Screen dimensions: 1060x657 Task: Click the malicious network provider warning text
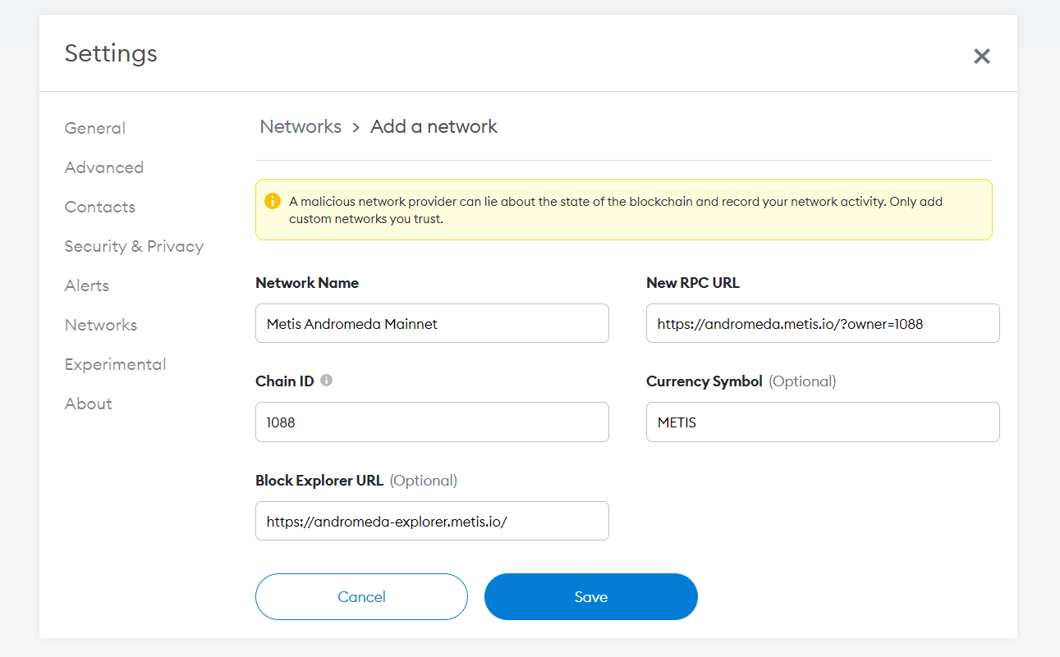pos(616,210)
